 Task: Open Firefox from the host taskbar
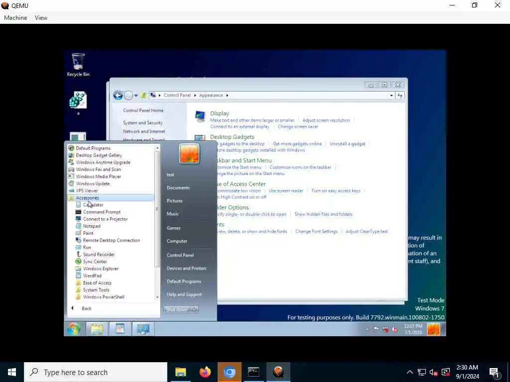(x=205, y=372)
